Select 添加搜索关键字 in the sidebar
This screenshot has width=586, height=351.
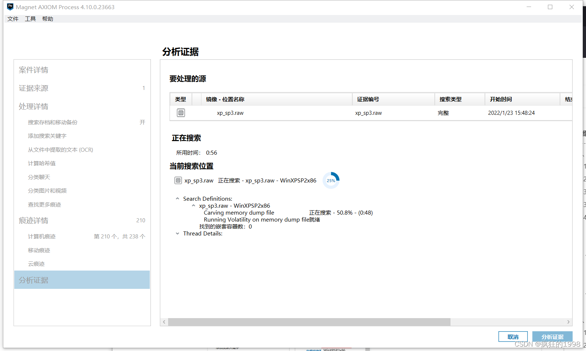click(47, 136)
